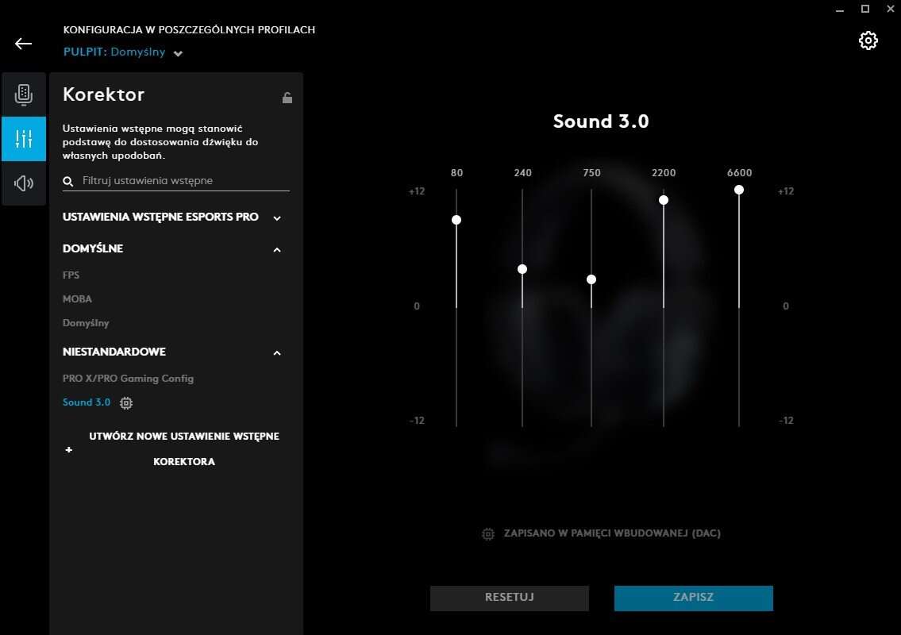Select the equalizer sidebar tab
This screenshot has height=635, width=901.
[24, 139]
